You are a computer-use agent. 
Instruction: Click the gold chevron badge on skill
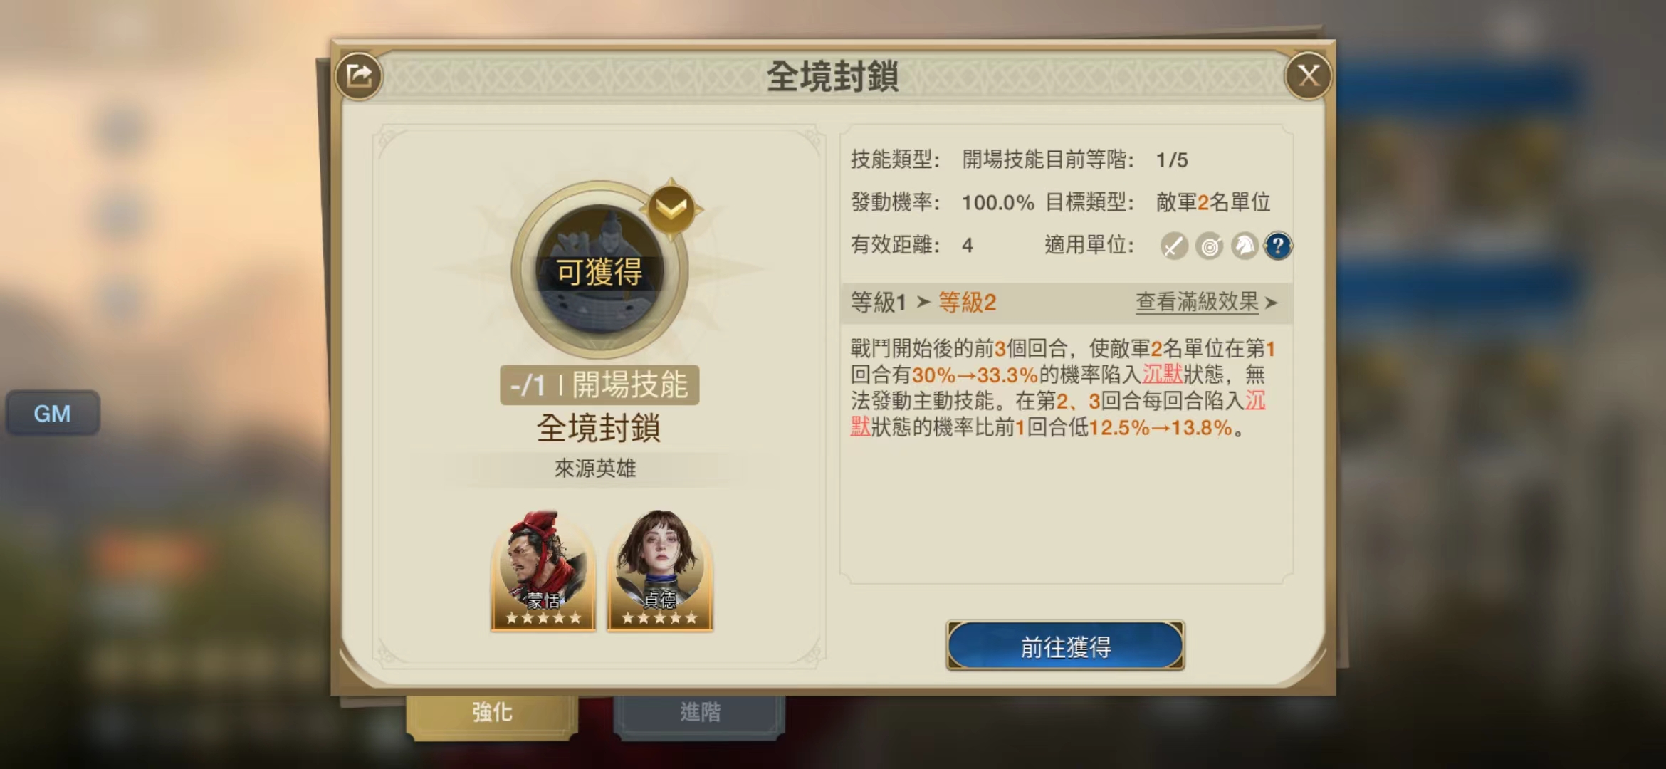coord(671,208)
